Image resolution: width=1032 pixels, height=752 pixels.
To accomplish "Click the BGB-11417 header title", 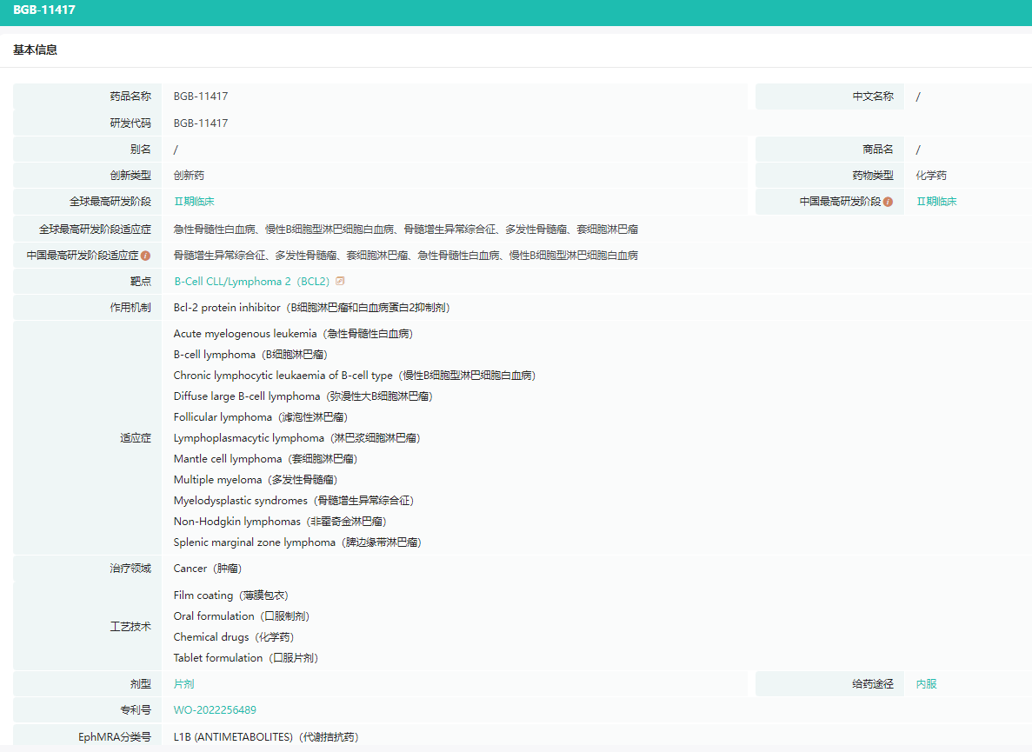I will pos(44,10).
